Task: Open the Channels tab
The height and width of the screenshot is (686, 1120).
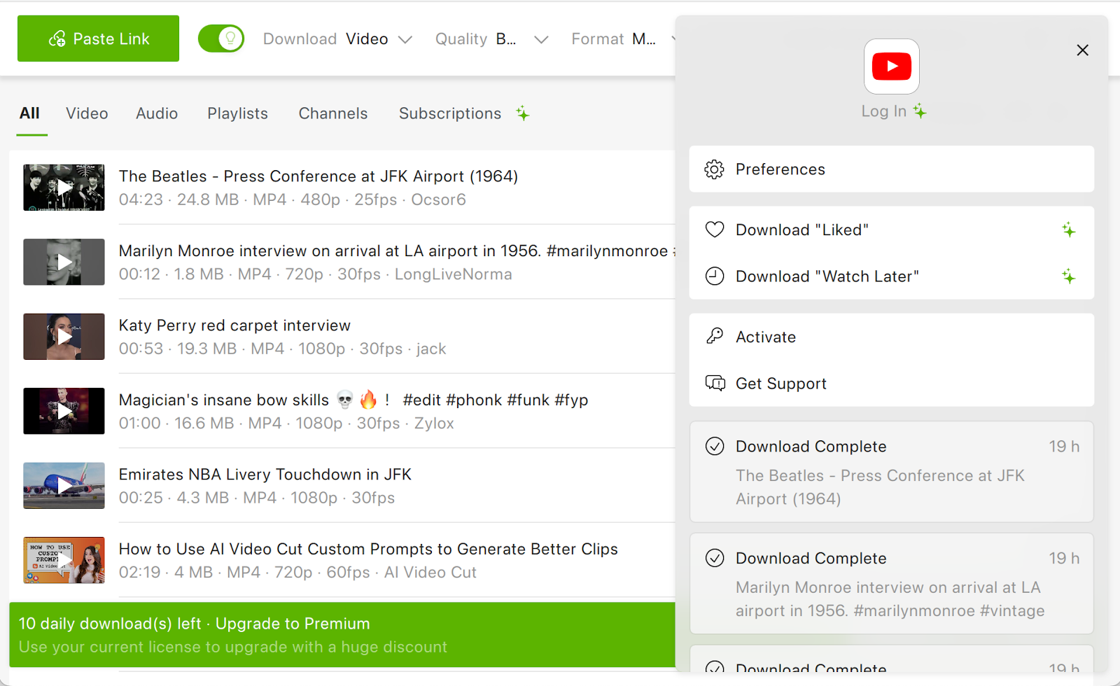Action: (x=333, y=113)
